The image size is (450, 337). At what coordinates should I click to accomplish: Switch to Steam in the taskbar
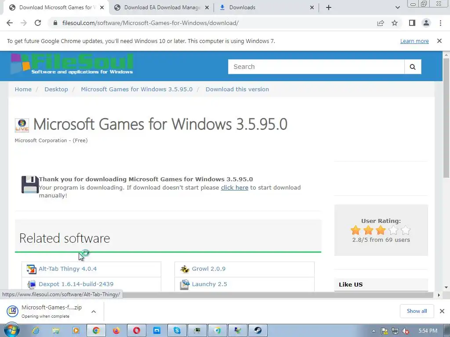(258, 331)
